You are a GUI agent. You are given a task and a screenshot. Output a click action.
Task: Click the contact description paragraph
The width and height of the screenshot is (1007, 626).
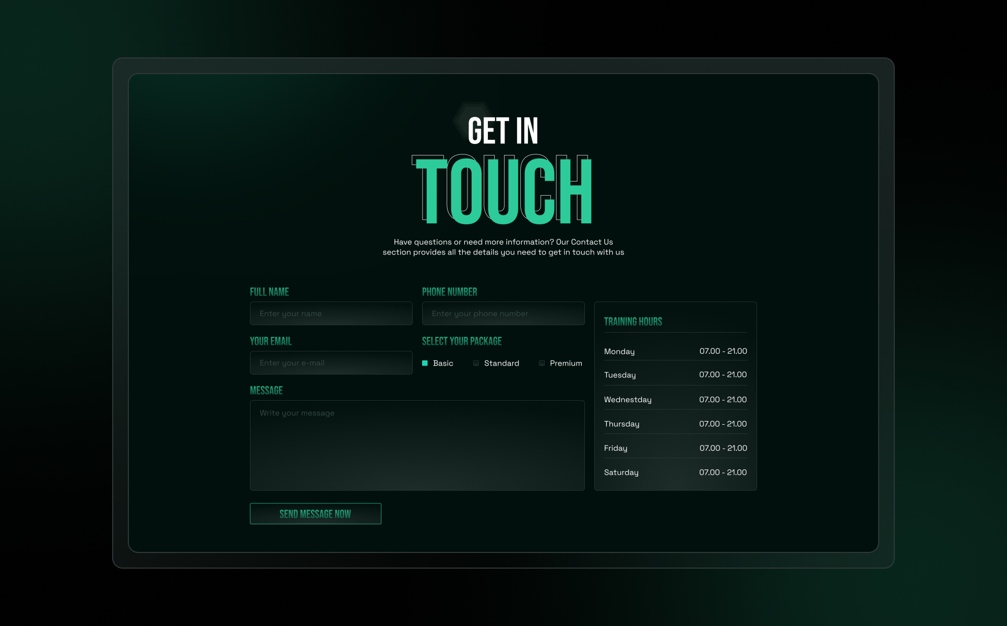(503, 247)
